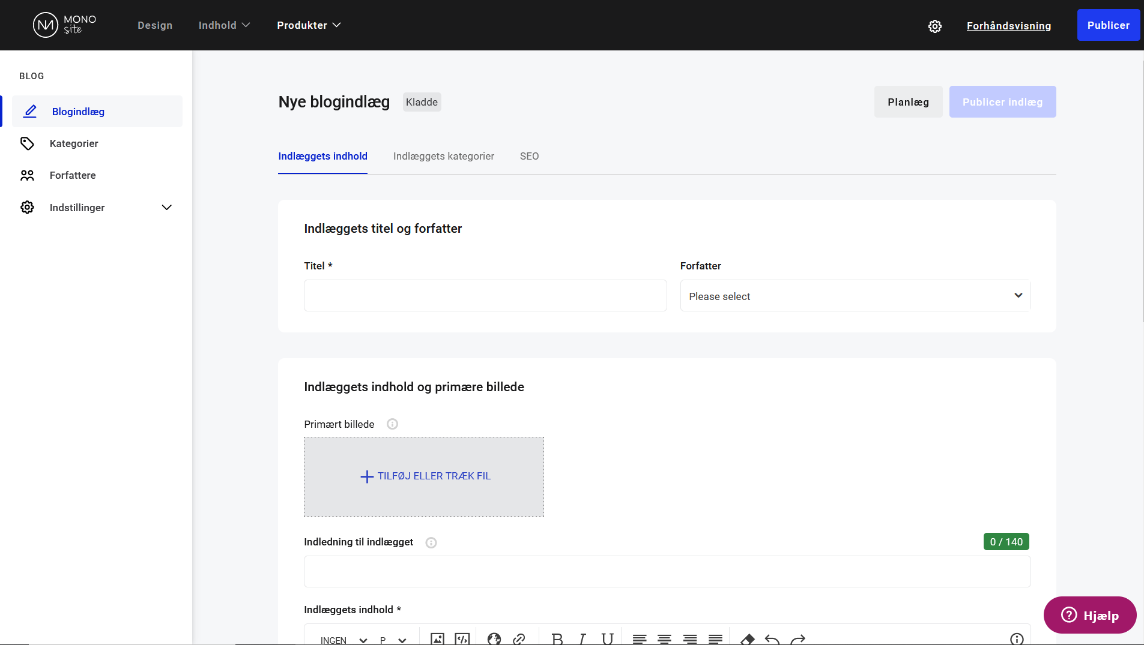Open the Forhåndsvisning link
This screenshot has height=645, width=1144.
(x=1008, y=26)
